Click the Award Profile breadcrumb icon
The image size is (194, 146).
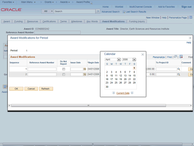(x=91, y=3)
